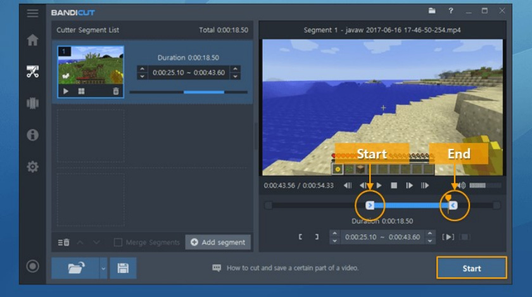Click the end point handle on timeline
Screen dimensions: 532x297
pyautogui.click(x=453, y=205)
